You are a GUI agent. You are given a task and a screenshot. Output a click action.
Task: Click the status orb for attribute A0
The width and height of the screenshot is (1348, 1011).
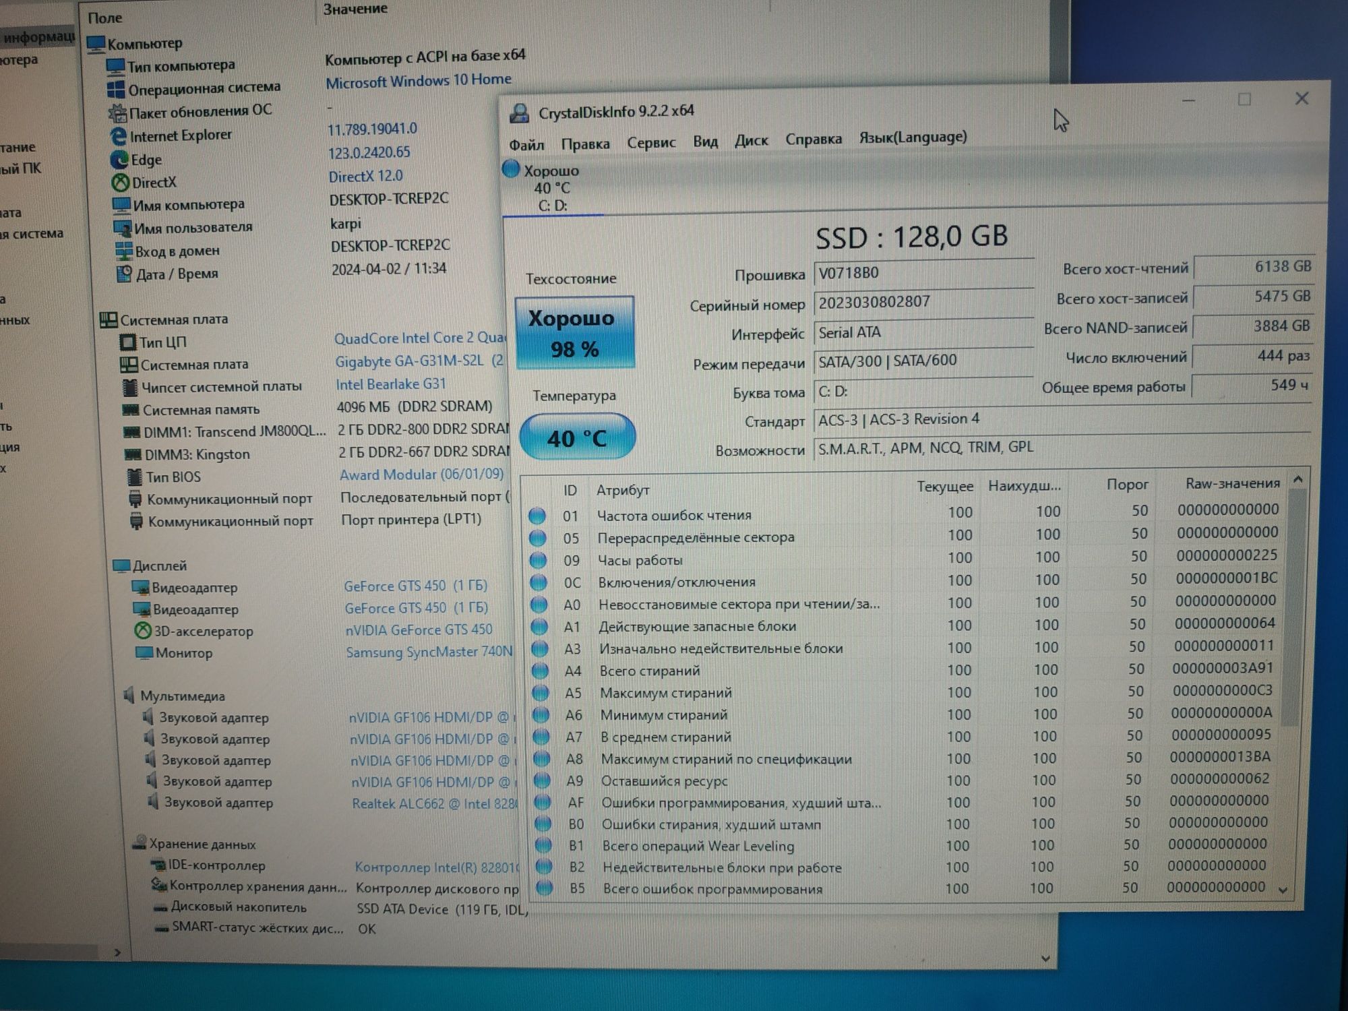pyautogui.click(x=539, y=605)
